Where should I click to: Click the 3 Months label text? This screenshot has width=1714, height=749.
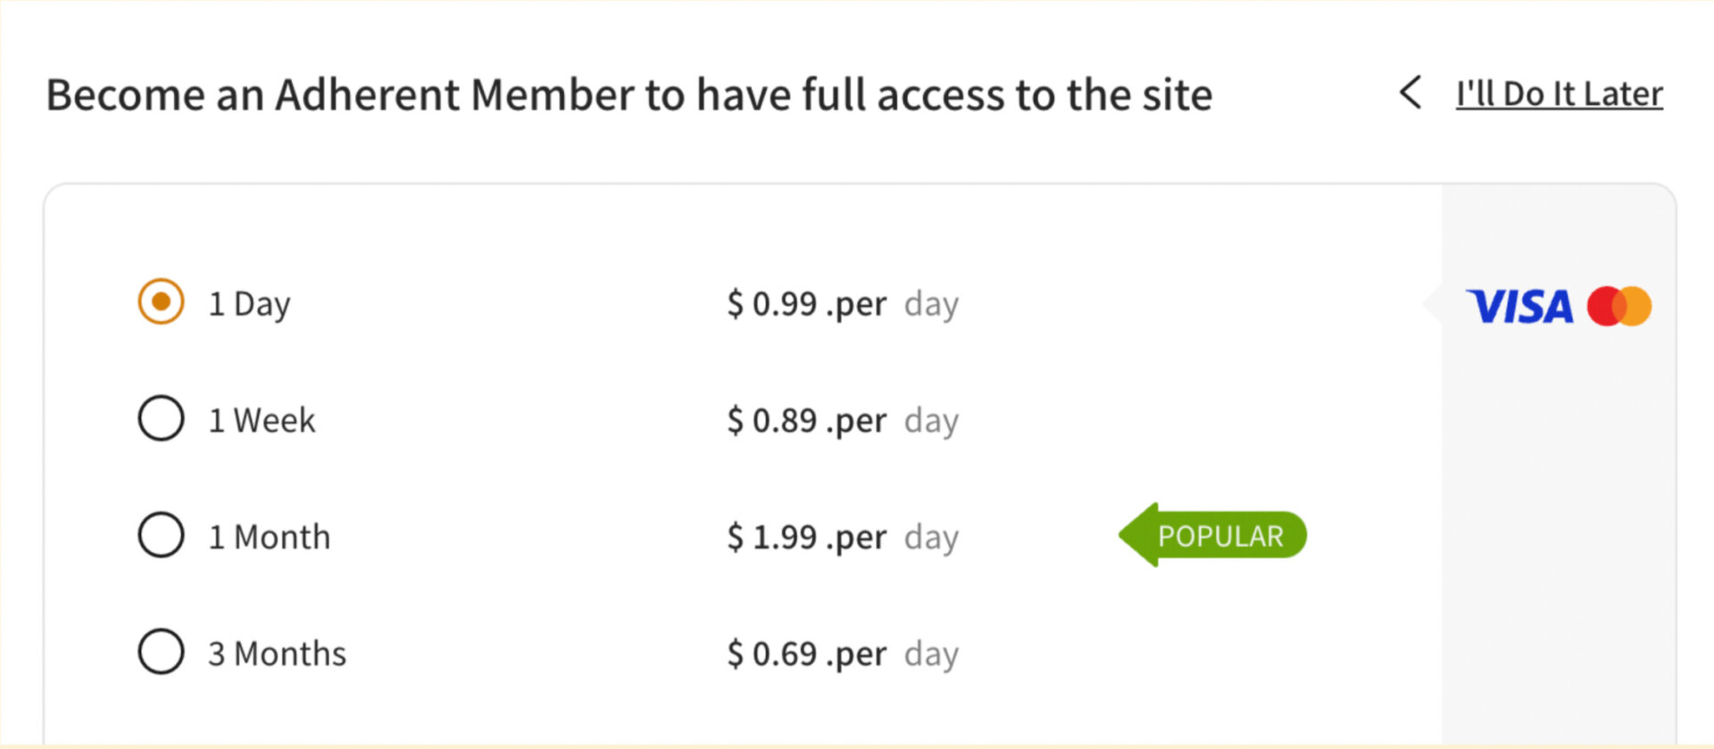click(276, 653)
